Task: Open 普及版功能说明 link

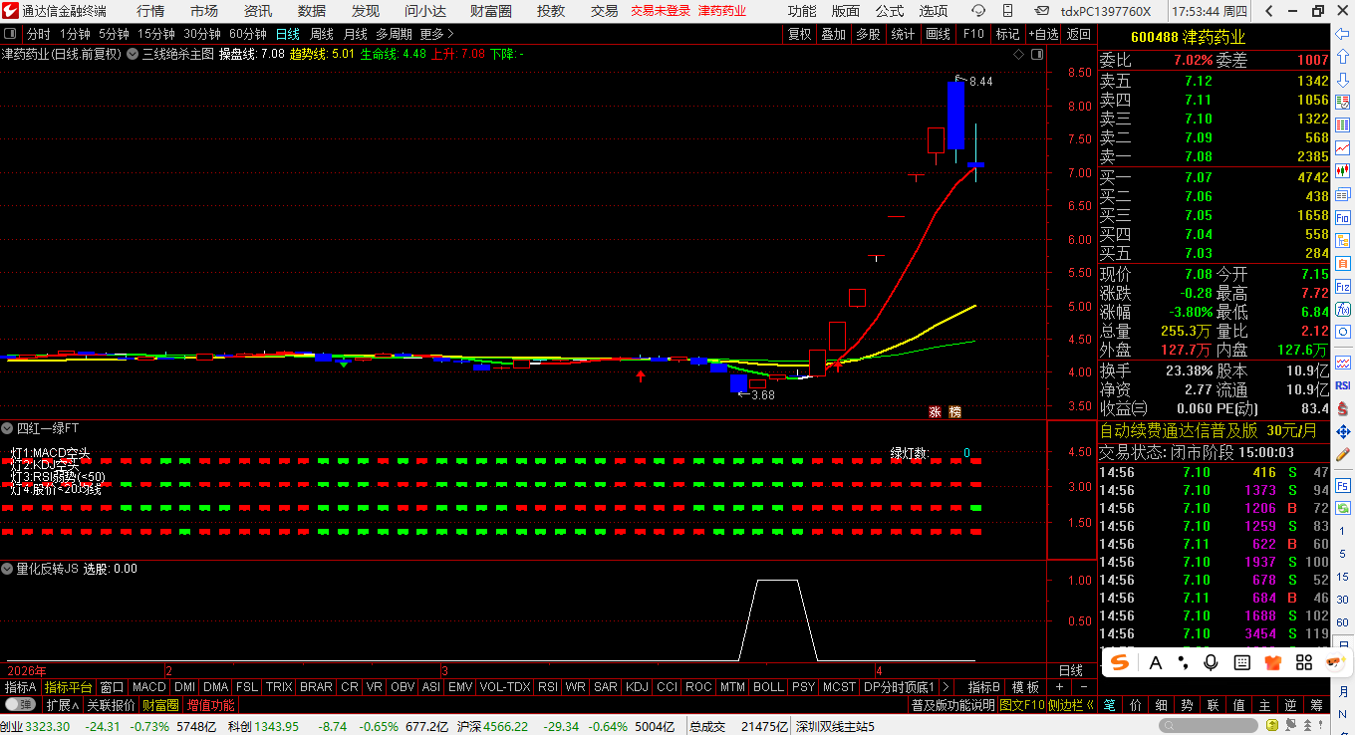Action: (952, 705)
